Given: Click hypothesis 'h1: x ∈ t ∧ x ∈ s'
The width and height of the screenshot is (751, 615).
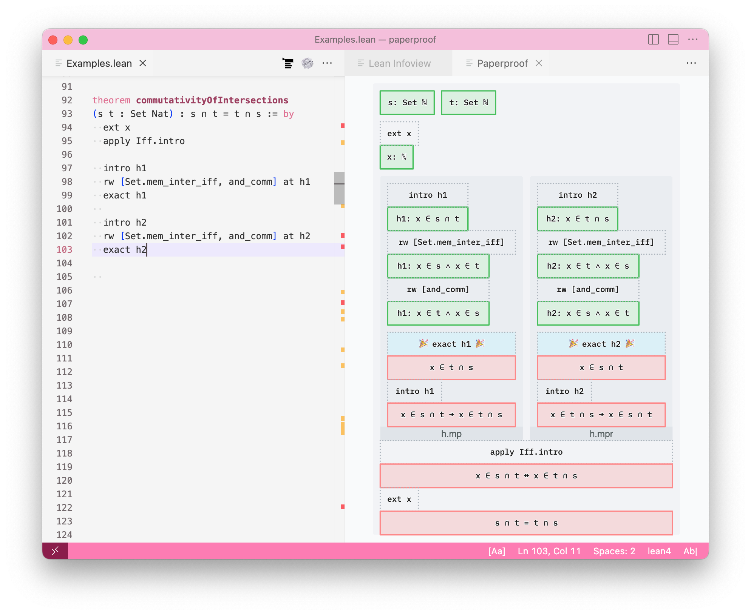Looking at the screenshot, I should tap(438, 313).
